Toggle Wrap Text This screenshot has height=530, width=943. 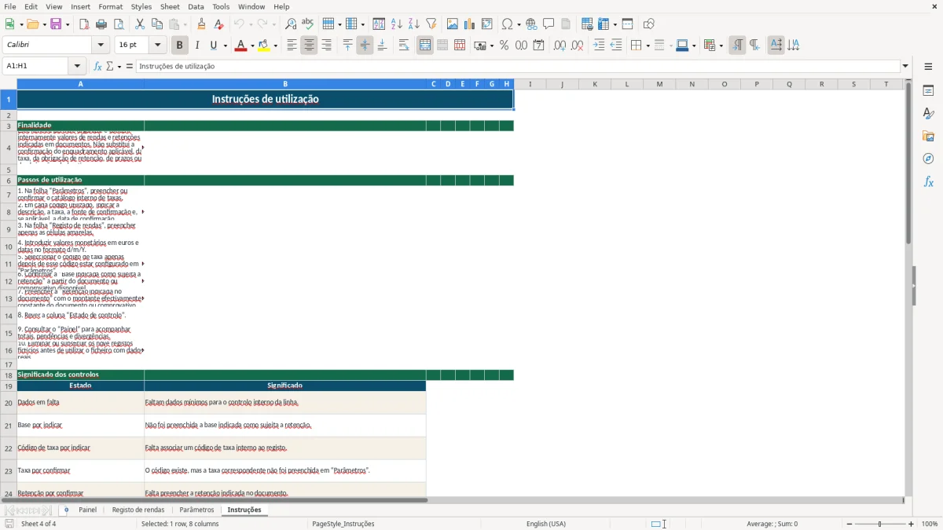click(404, 46)
